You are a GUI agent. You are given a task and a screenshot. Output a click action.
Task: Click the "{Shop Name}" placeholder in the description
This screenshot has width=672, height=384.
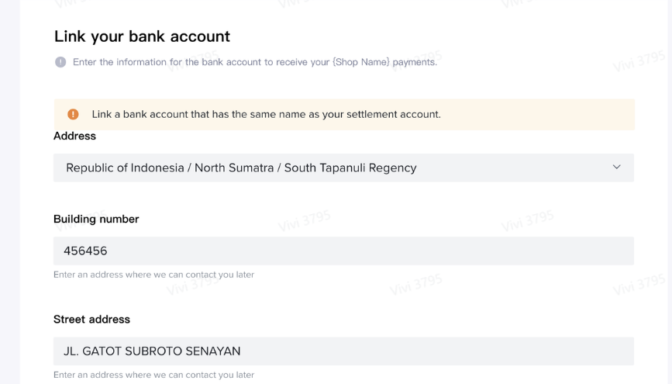pyautogui.click(x=361, y=62)
